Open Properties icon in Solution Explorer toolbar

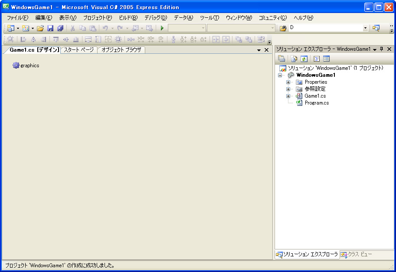[x=281, y=59]
